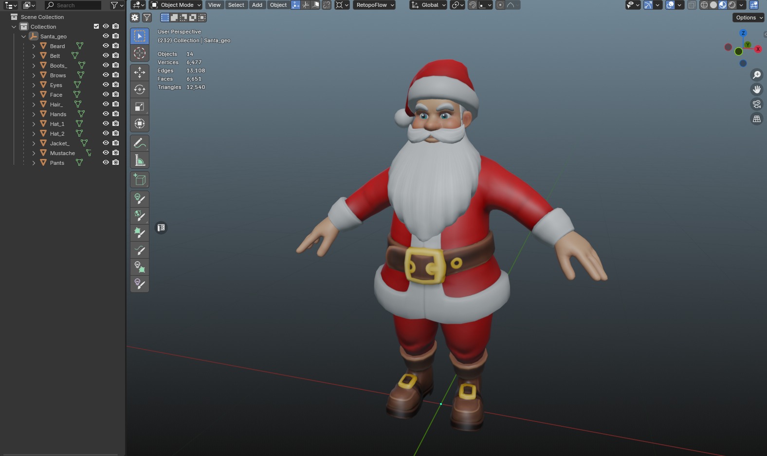This screenshot has width=767, height=456.
Task: Expand the Hands tree item
Action: (34, 114)
